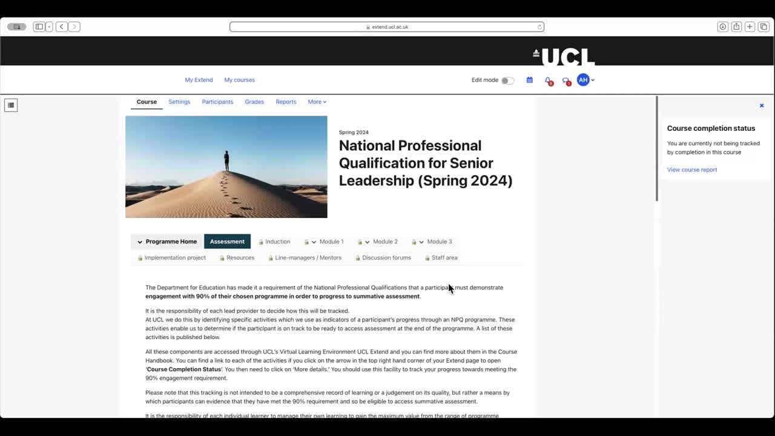Open the messages chat bubble icon

click(x=565, y=79)
